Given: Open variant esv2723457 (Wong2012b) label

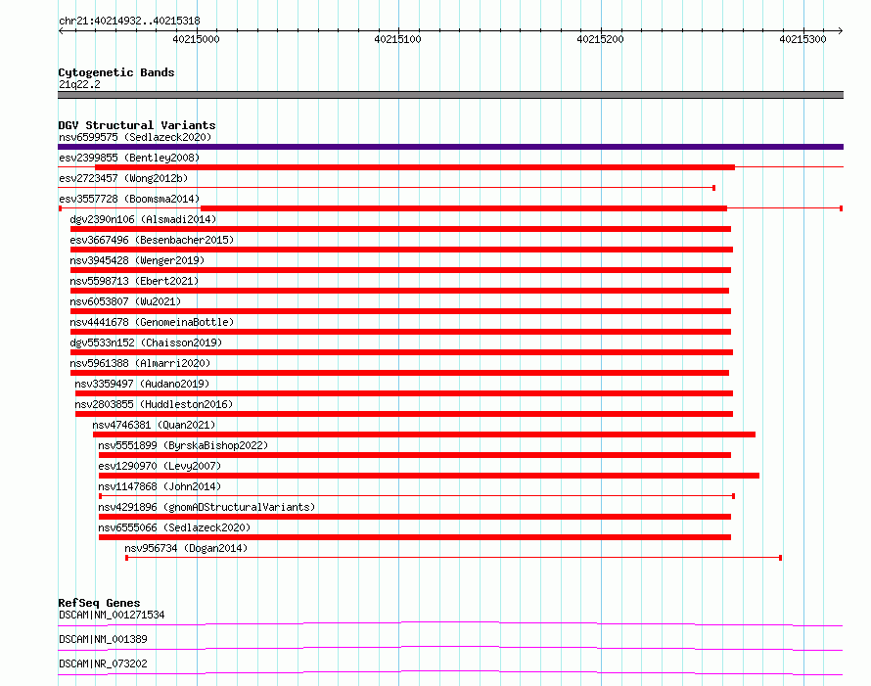Looking at the screenshot, I should (123, 178).
